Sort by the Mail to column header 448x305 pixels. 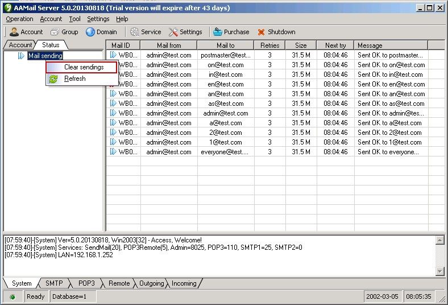226,45
